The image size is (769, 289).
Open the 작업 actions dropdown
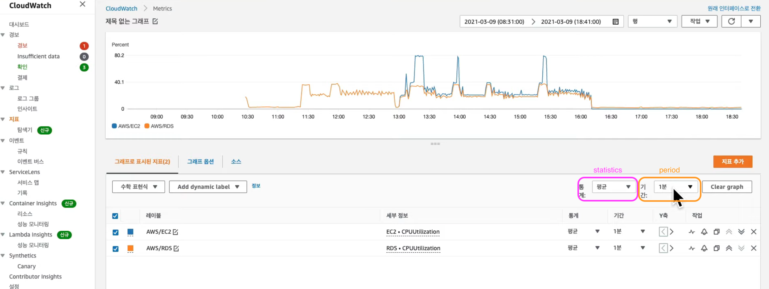(699, 21)
